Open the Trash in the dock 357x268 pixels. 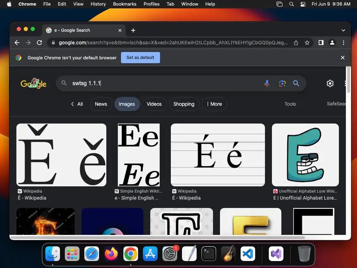coord(304,254)
